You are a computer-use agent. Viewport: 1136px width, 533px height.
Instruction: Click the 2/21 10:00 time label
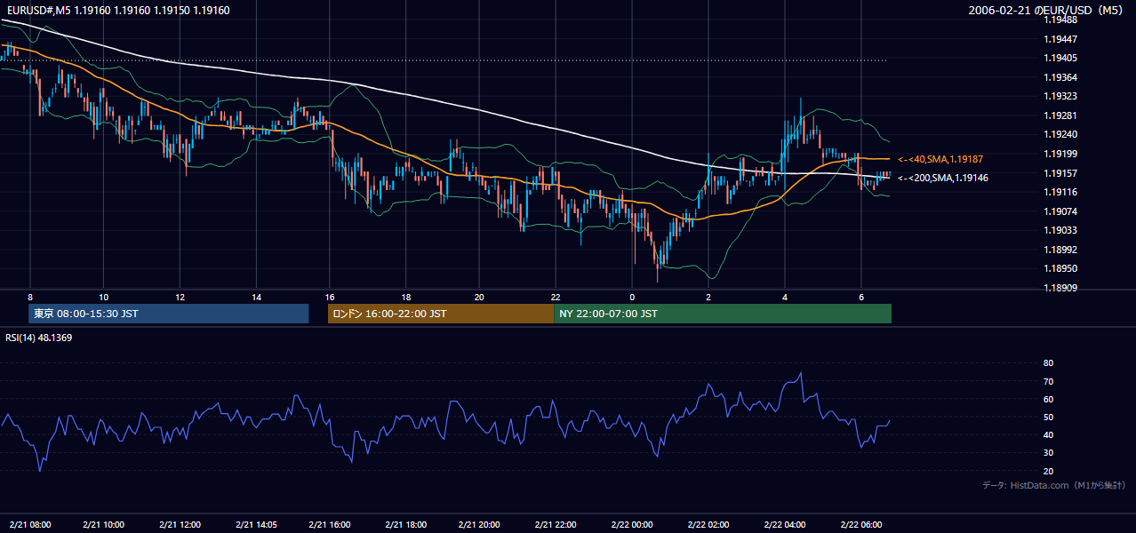click(104, 525)
